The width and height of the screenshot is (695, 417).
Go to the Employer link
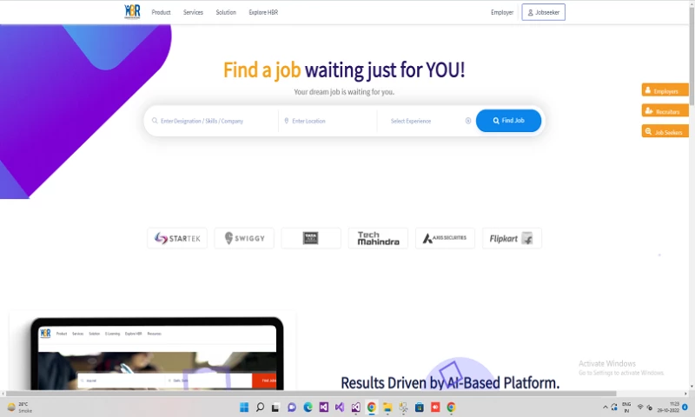pos(502,12)
